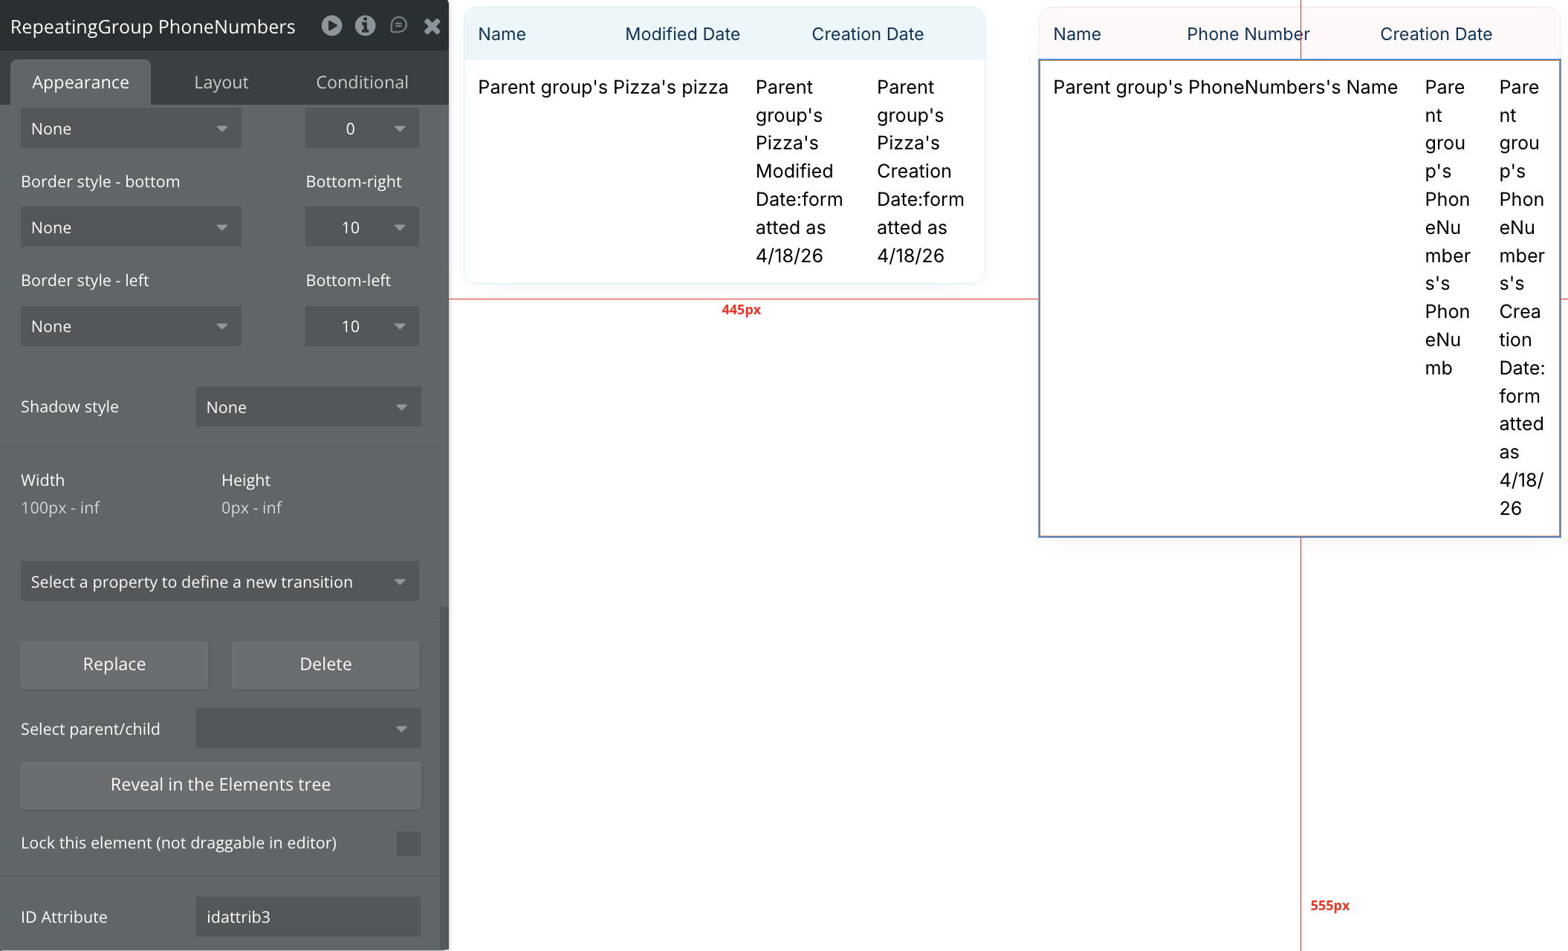Click Reveal in the Elements tree

point(221,785)
